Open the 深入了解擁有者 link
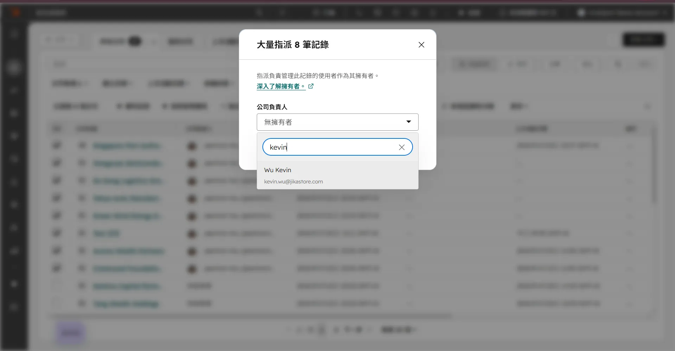675x351 pixels. tap(281, 86)
